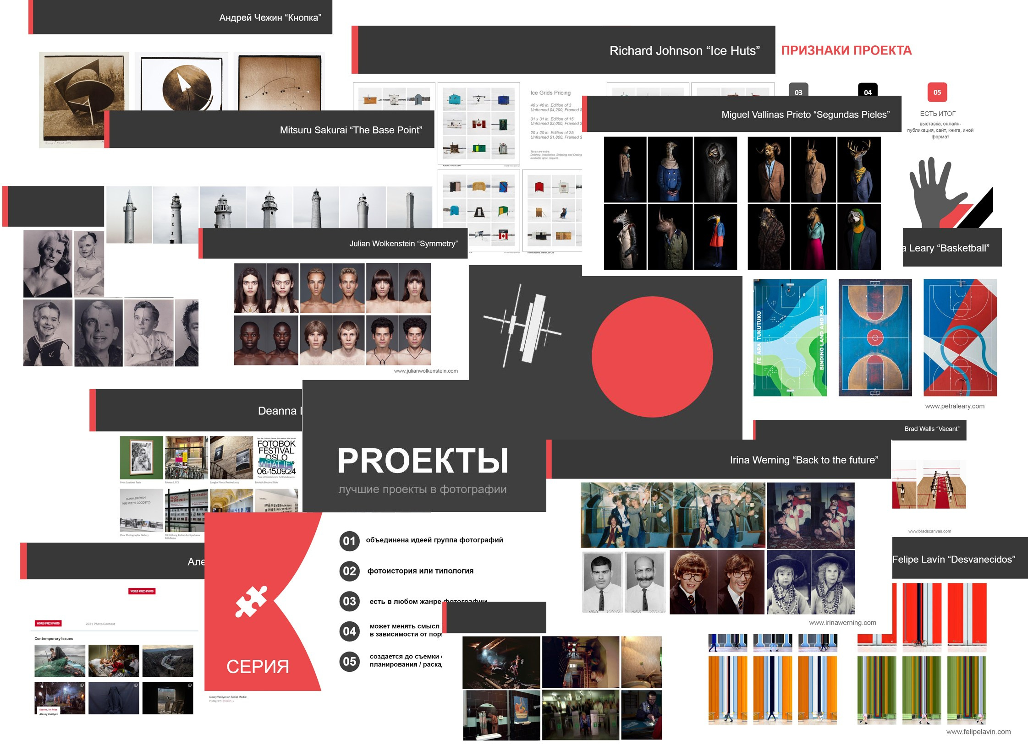Click the grey 04 circle in list
Image resolution: width=1028 pixels, height=745 pixels.
point(349,631)
